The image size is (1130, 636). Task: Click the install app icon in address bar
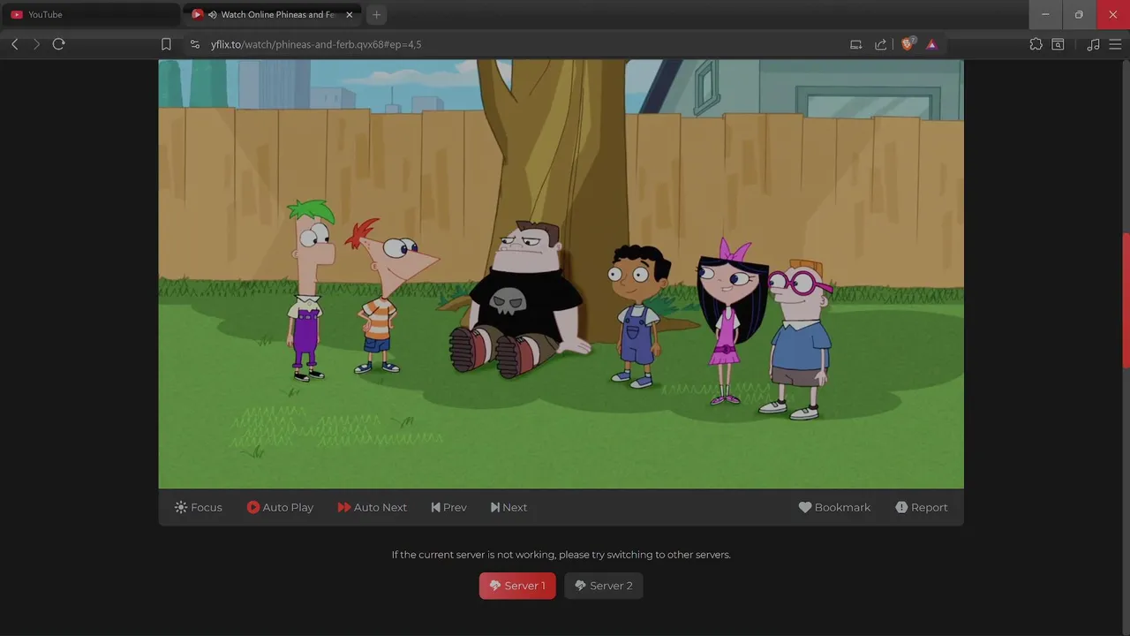click(x=855, y=44)
